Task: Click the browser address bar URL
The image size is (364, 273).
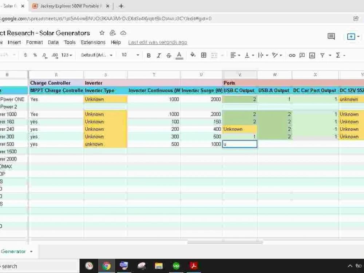Action: click(106, 19)
